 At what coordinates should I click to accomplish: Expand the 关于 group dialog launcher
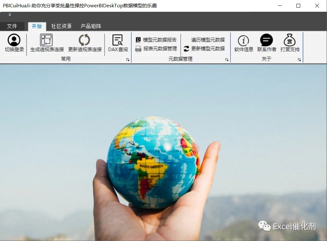tap(299, 60)
